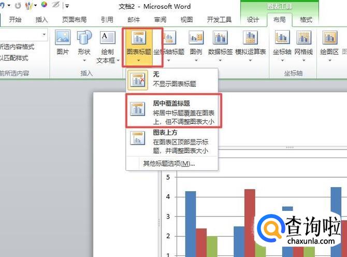347x257 pixels.
Task: Expand dropdown arrow under 形状
Action: 84,61
